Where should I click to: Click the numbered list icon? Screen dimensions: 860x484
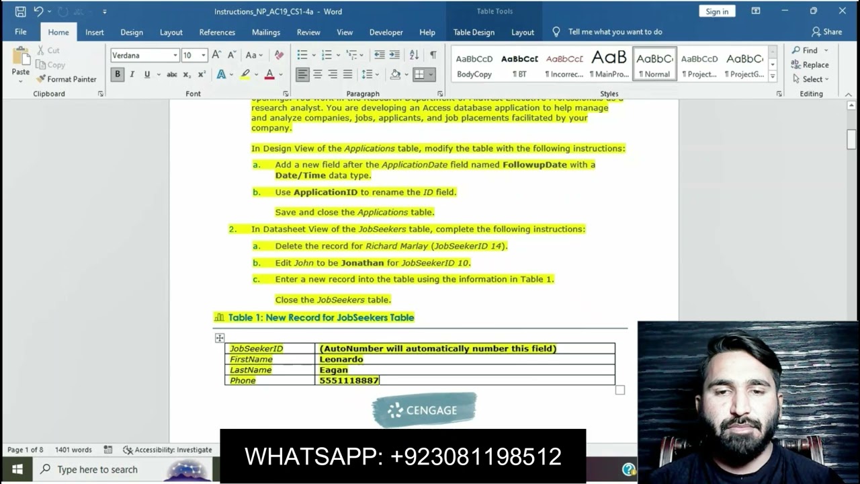(327, 55)
